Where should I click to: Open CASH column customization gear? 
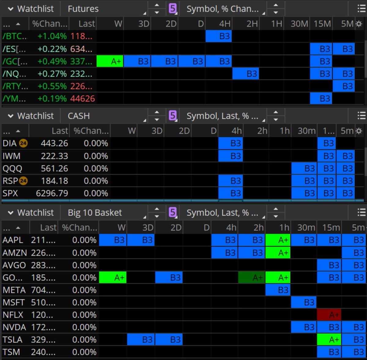click(359, 131)
